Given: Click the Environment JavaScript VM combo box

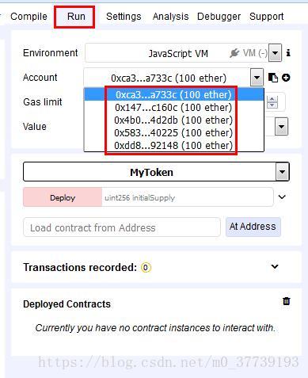Looking at the screenshot, I should pos(184,53).
